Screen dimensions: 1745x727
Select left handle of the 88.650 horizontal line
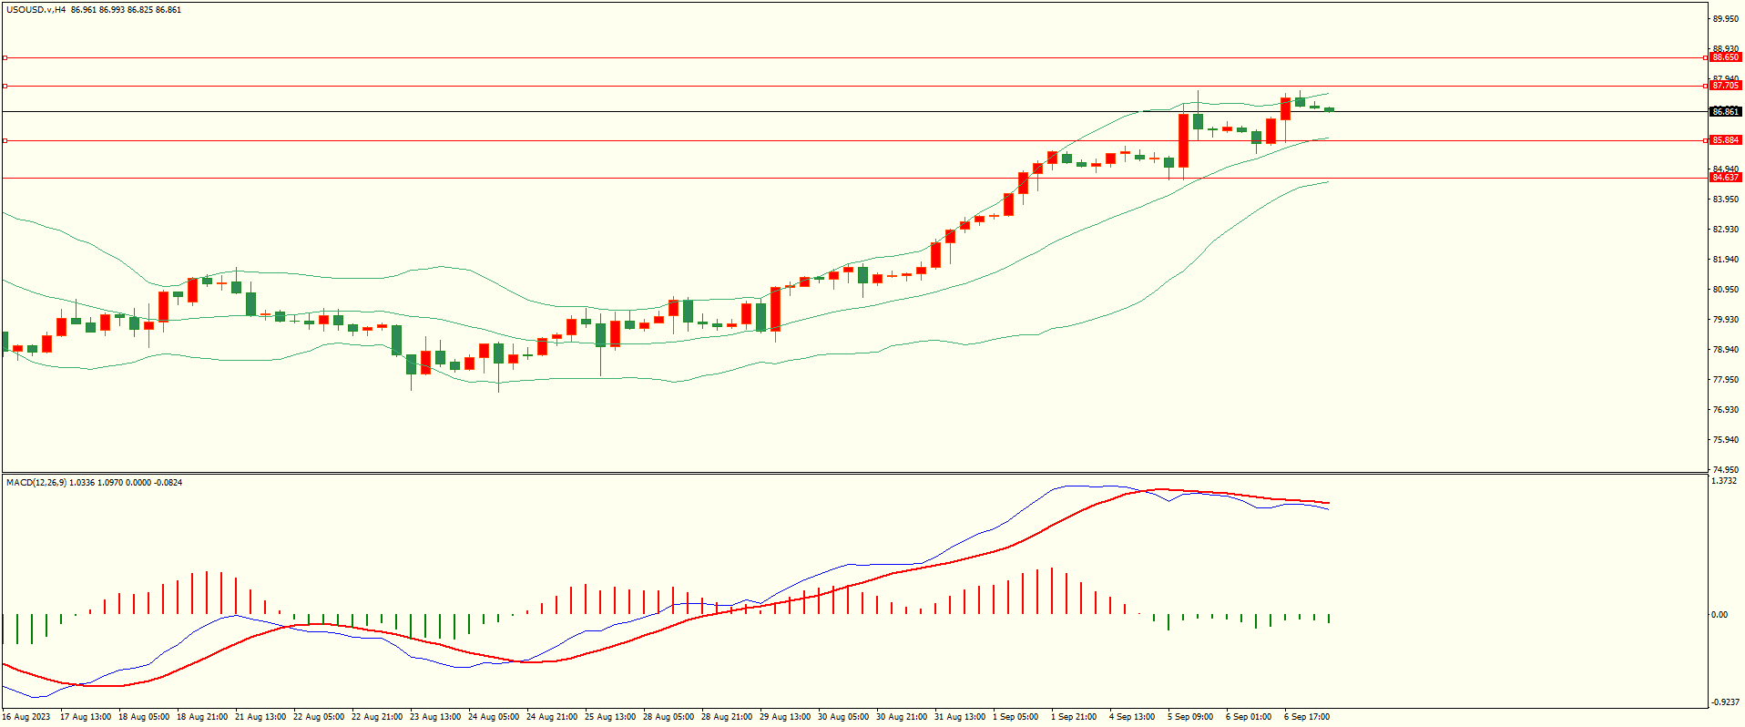[5, 57]
